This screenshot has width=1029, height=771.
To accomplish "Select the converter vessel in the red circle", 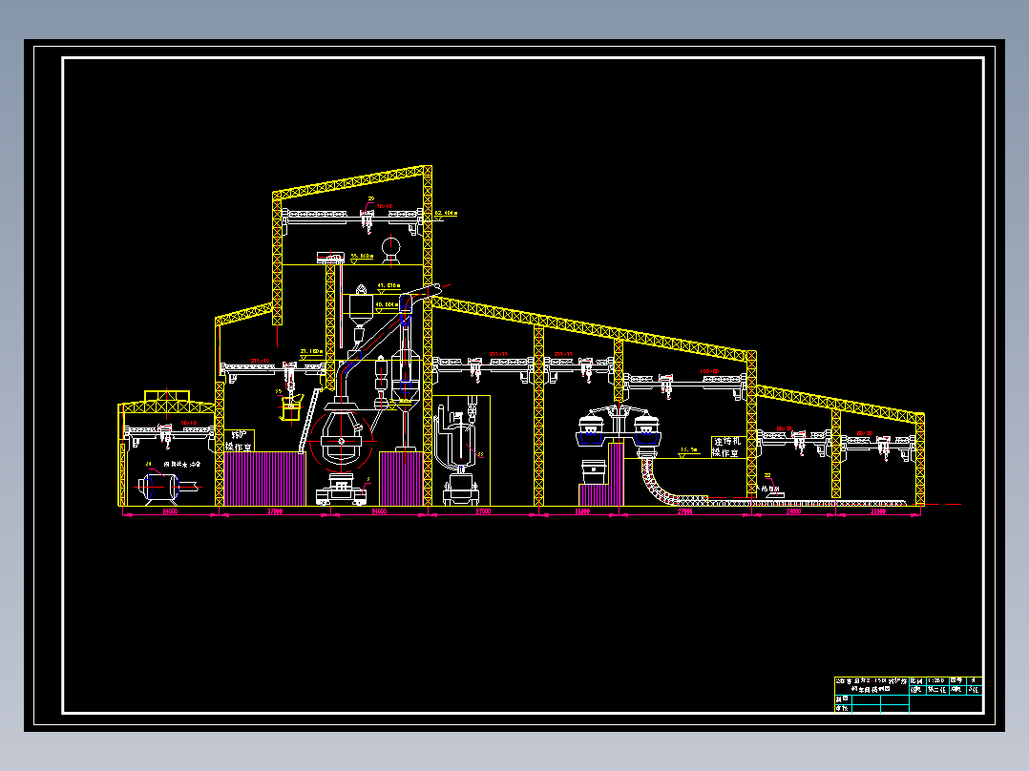I will point(342,436).
